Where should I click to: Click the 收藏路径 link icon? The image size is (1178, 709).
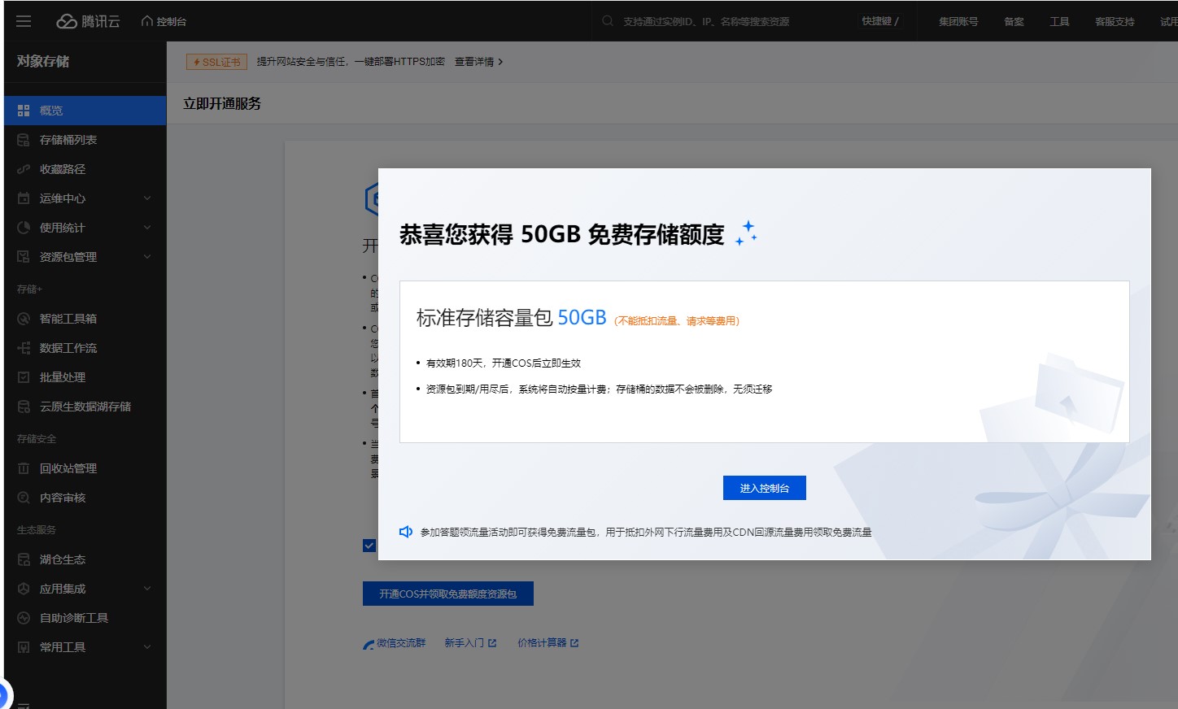coord(24,169)
